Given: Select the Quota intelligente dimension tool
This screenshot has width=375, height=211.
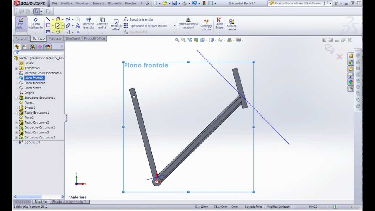Looking at the screenshot, I should coord(35,24).
